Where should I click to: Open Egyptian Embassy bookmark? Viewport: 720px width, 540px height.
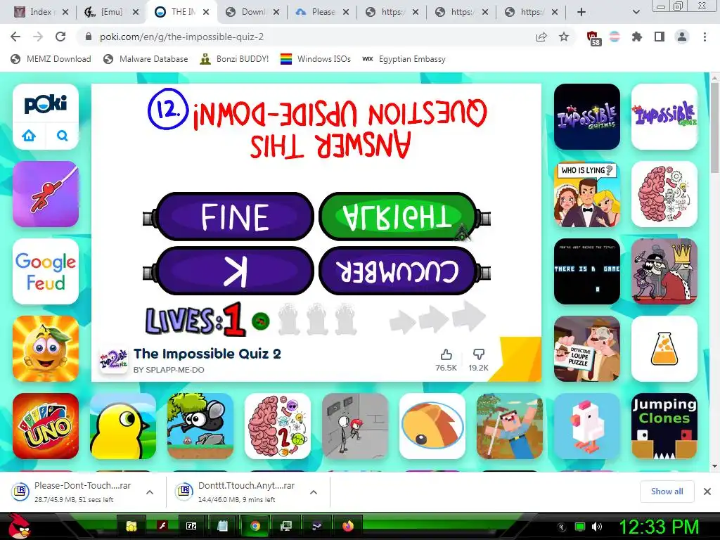click(x=404, y=59)
